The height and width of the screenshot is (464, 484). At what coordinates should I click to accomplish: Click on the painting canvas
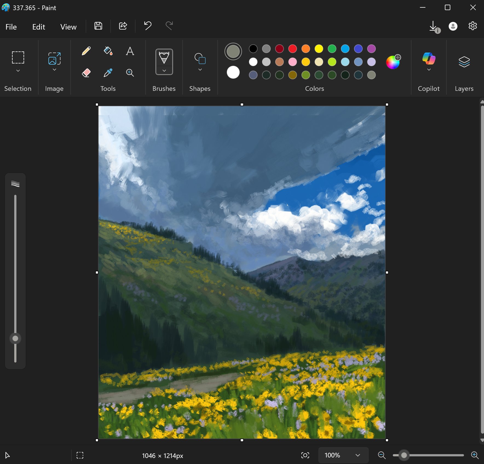coord(242,272)
